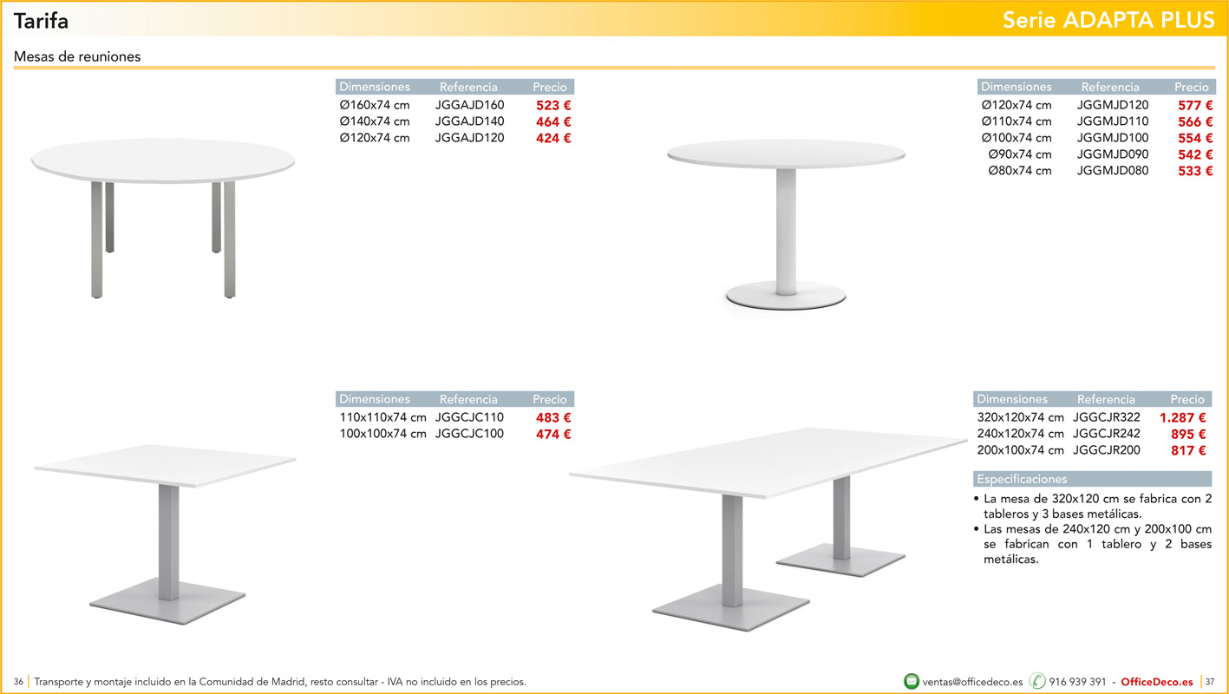This screenshot has height=694, width=1229.
Task: Click page number 36
Action: click(x=18, y=682)
